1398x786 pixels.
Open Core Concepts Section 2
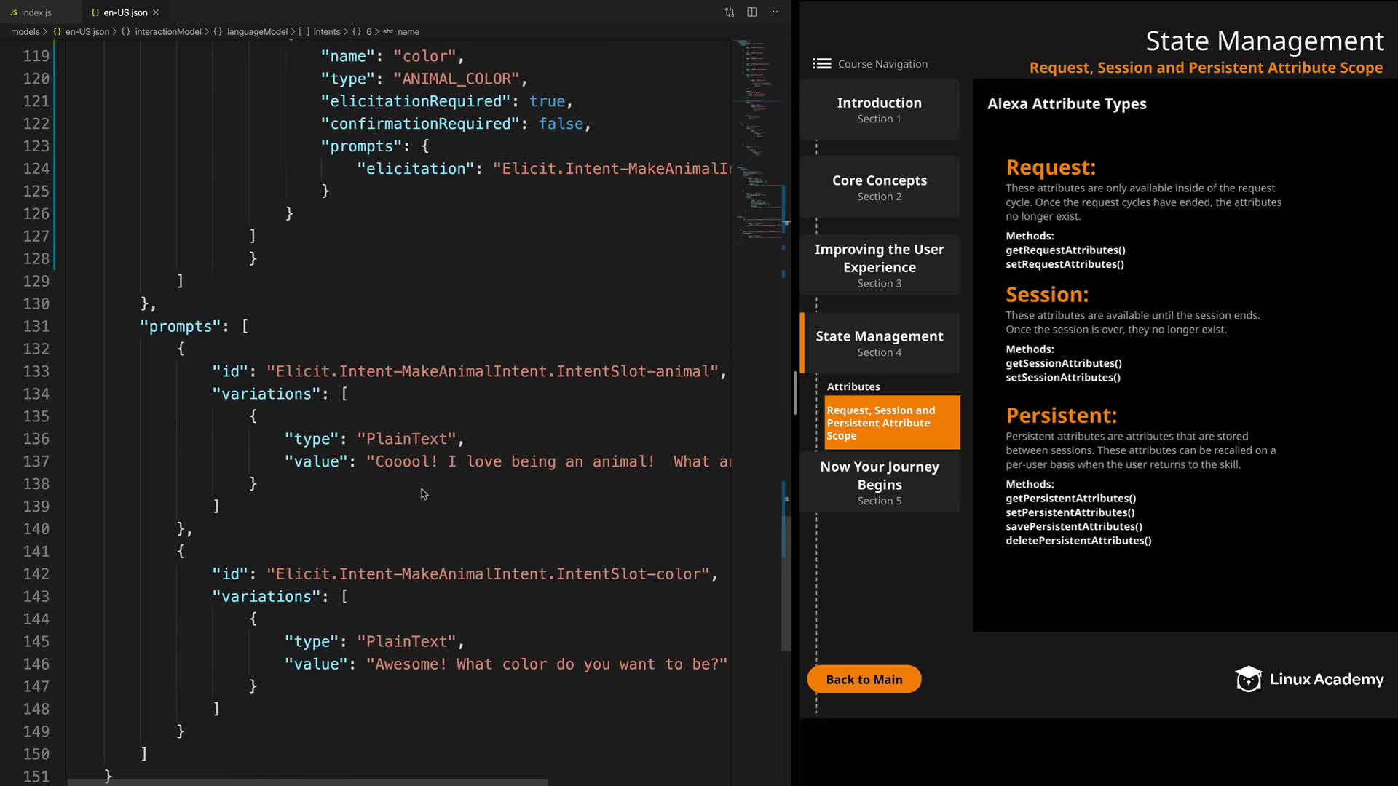click(x=879, y=187)
